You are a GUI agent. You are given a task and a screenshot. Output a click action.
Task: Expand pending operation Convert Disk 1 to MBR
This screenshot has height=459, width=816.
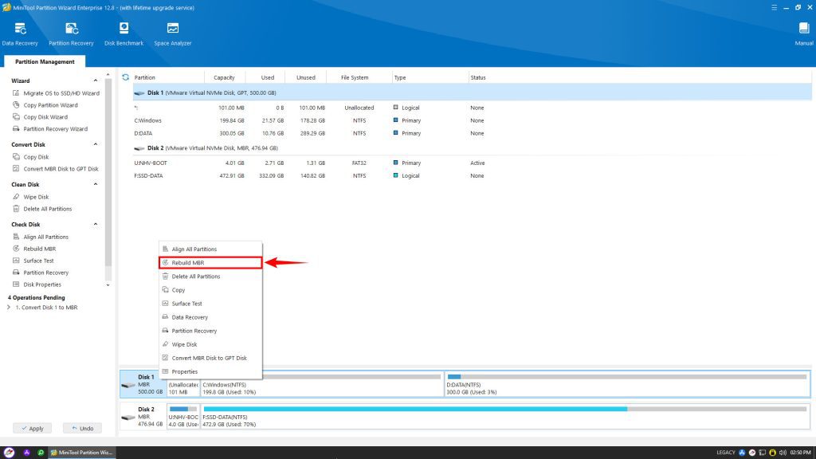click(x=8, y=308)
